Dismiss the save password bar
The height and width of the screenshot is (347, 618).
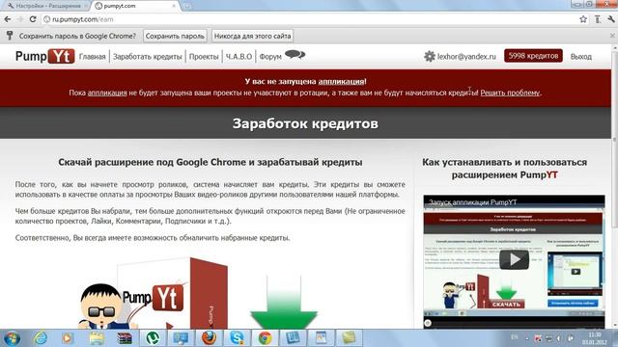click(612, 36)
